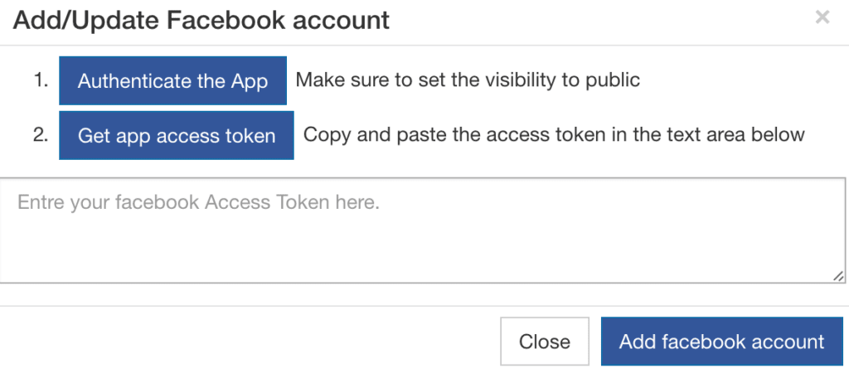Close the dialog with the X icon
This screenshot has height=373, width=849.
click(822, 17)
